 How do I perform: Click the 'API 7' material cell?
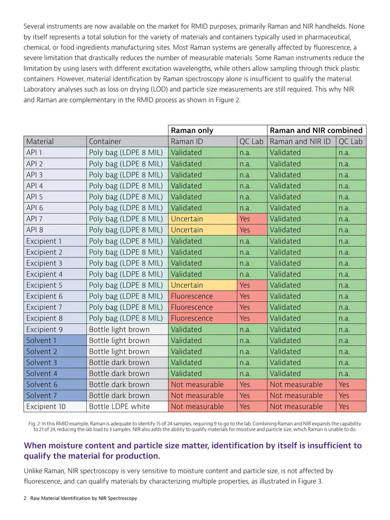[55, 219]
